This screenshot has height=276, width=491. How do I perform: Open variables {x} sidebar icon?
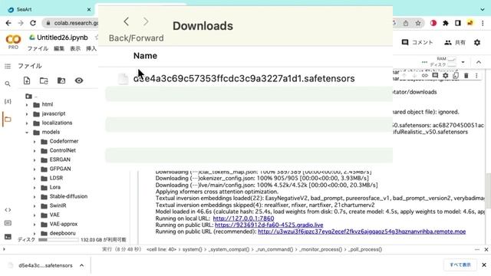click(8, 101)
